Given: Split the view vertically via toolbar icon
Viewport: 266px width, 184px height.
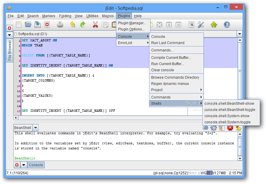Looking at the screenshot, I should click(178, 25).
